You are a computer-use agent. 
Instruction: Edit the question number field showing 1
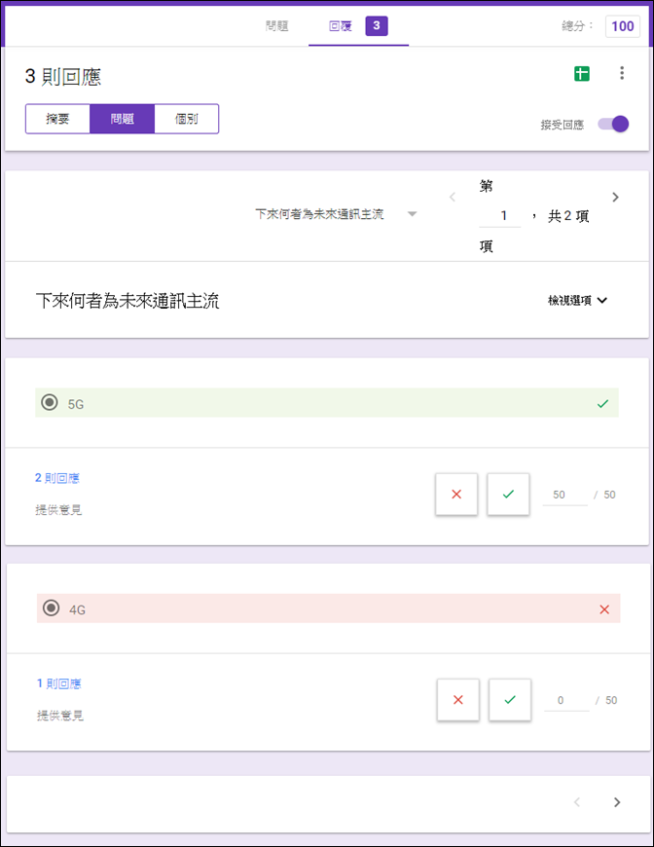coord(500,216)
